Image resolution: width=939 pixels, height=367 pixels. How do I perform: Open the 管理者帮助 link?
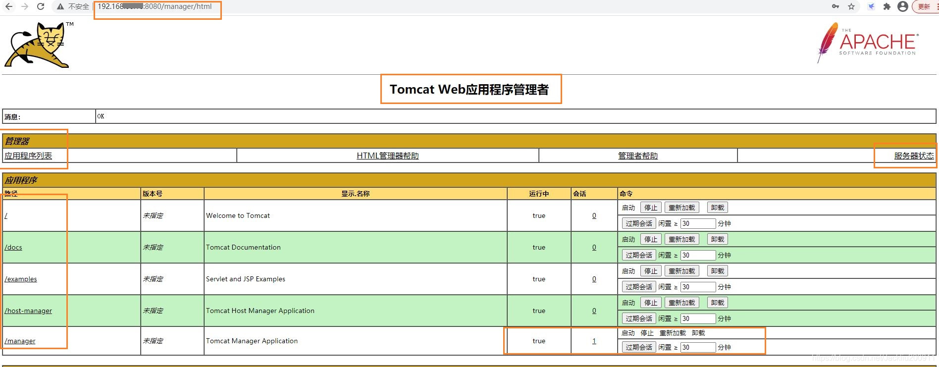pos(638,156)
